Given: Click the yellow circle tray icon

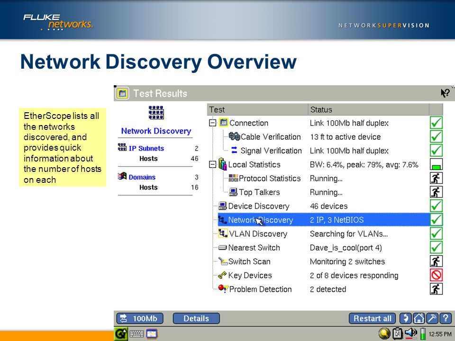Looking at the screenshot, I should pos(384,334).
